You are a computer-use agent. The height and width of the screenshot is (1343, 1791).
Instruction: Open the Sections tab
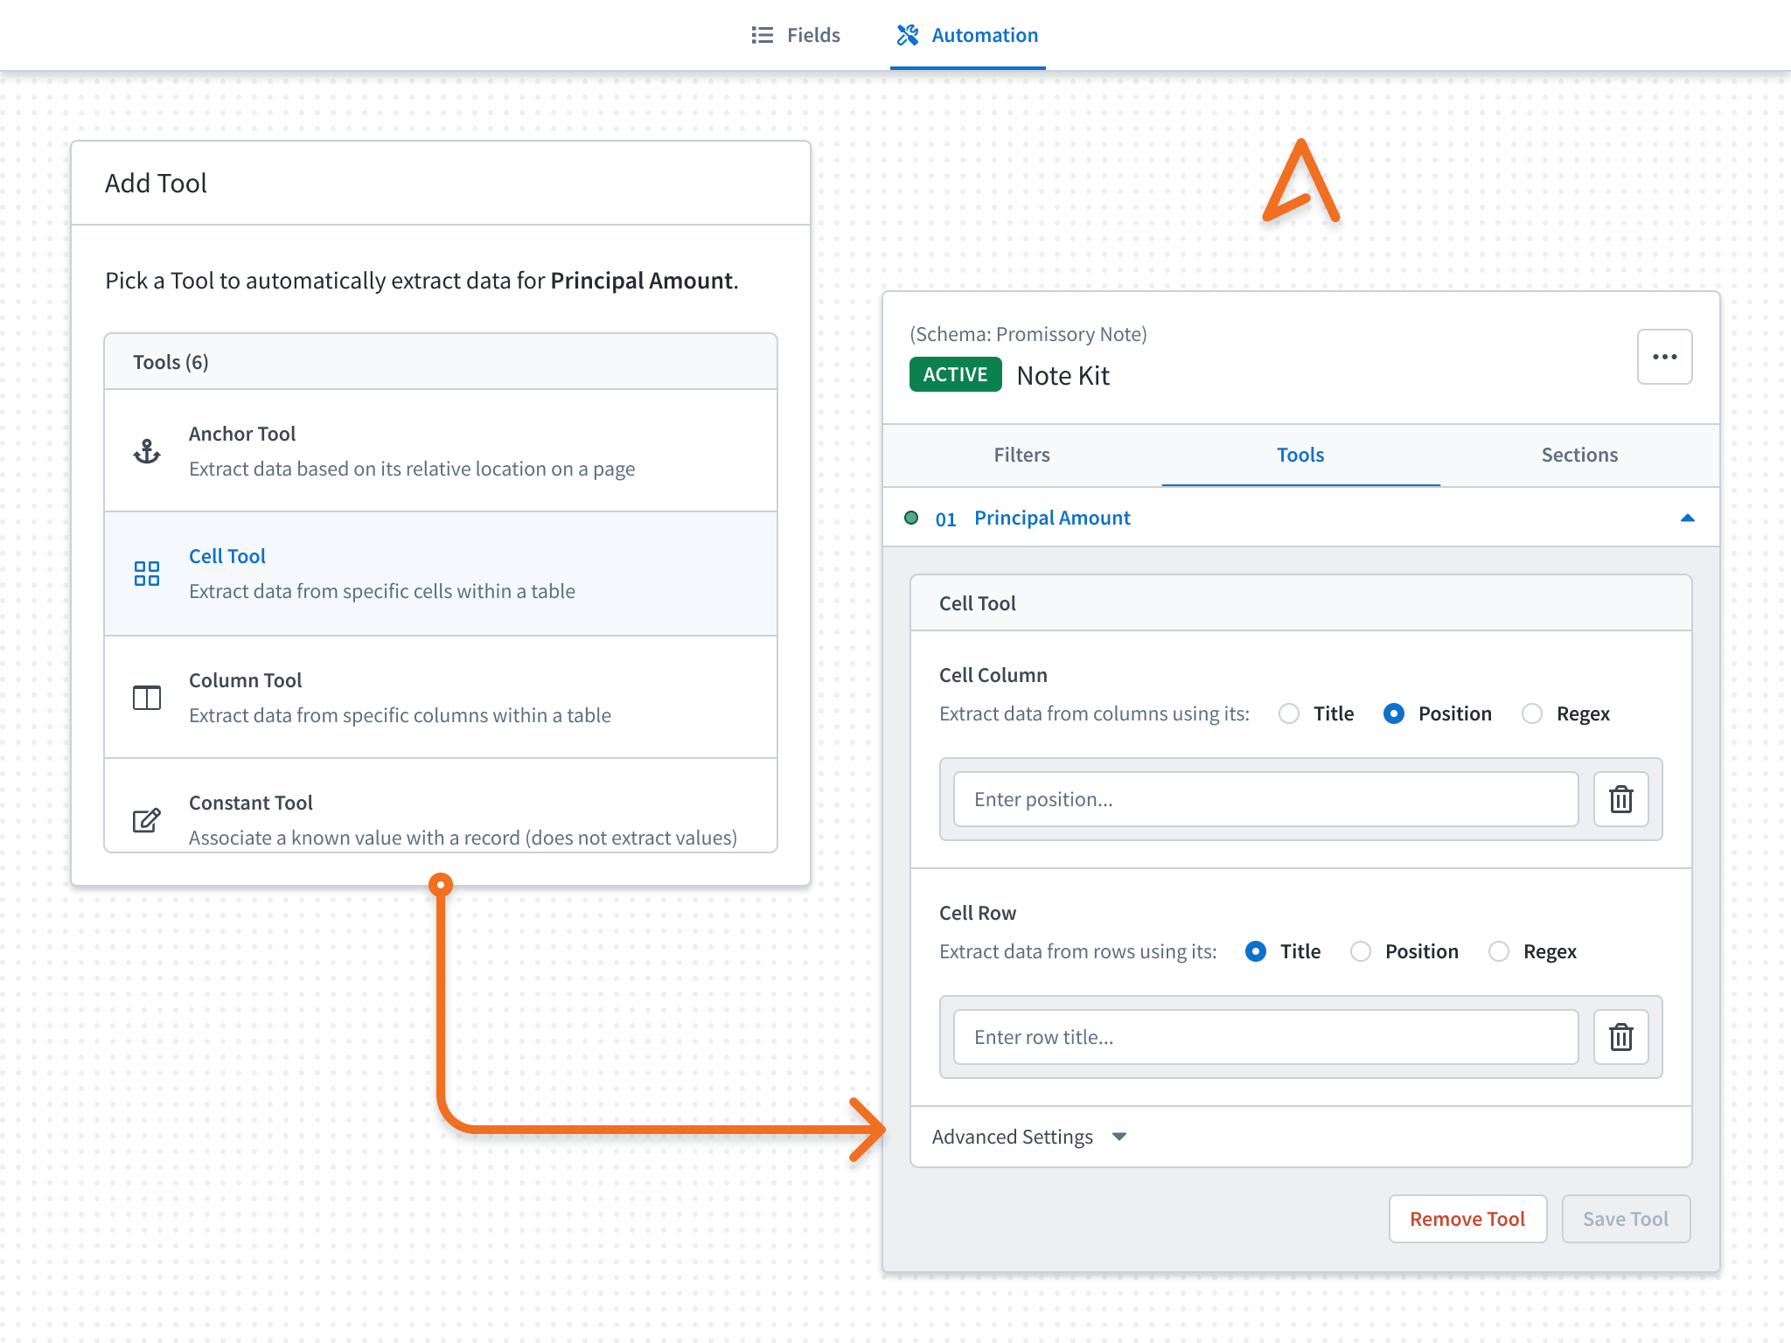tap(1579, 455)
